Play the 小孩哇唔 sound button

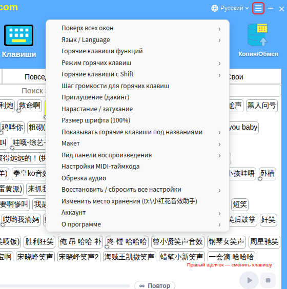point(242,174)
